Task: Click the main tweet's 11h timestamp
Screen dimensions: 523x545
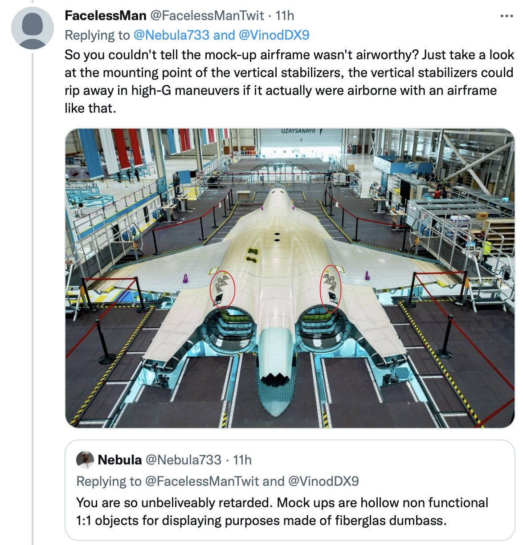Action: 285,16
